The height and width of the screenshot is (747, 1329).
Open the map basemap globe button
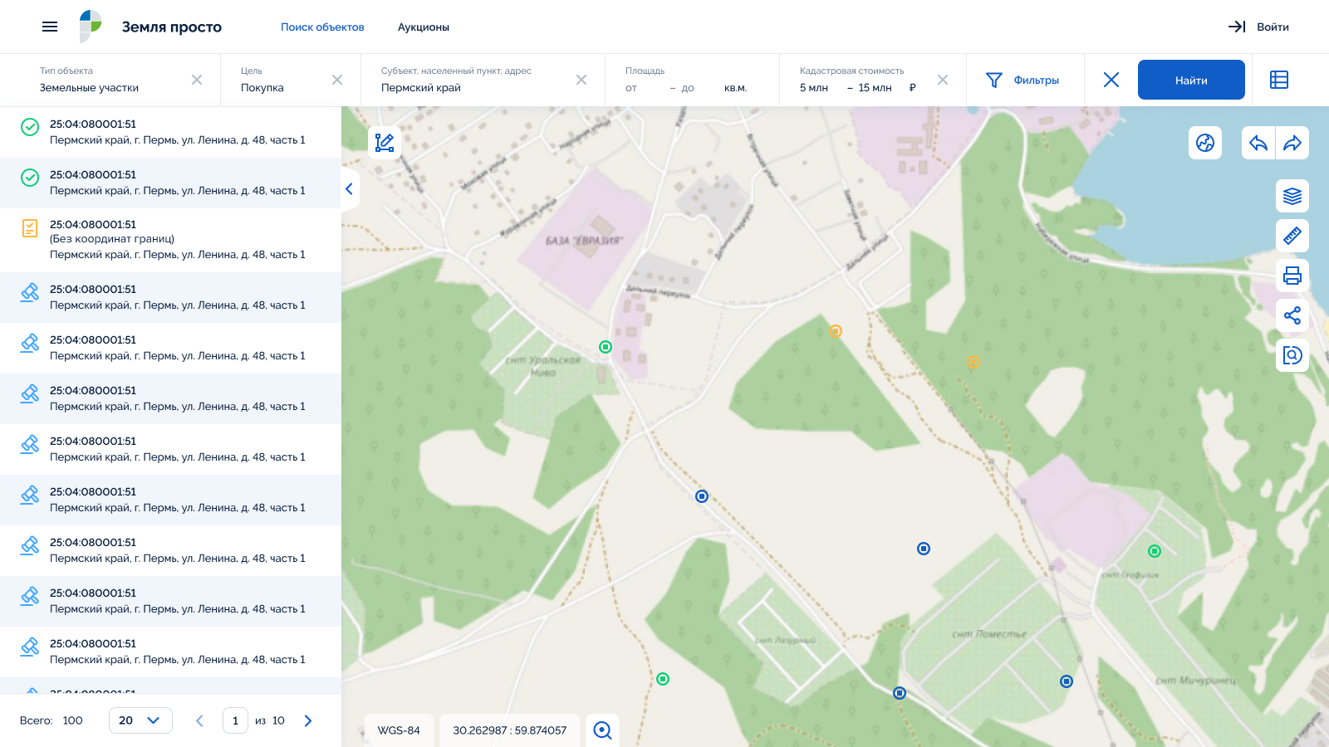[x=1205, y=143]
